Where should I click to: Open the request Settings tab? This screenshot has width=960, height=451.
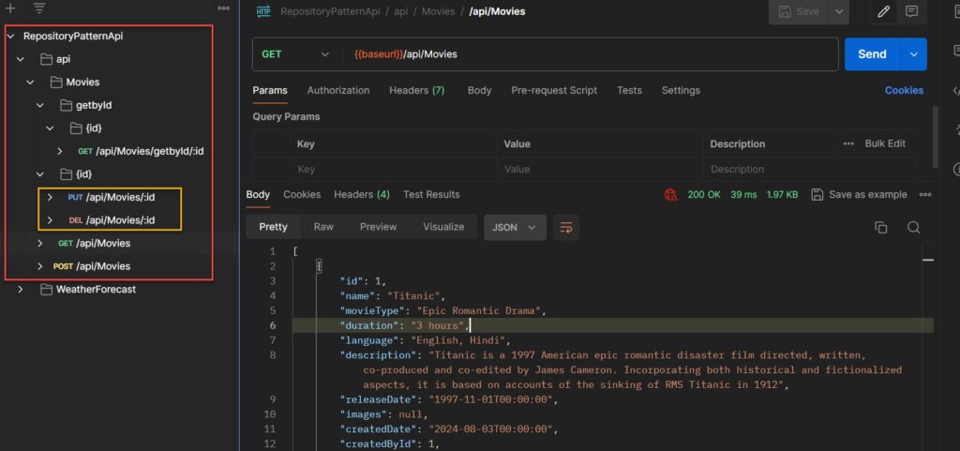click(681, 90)
